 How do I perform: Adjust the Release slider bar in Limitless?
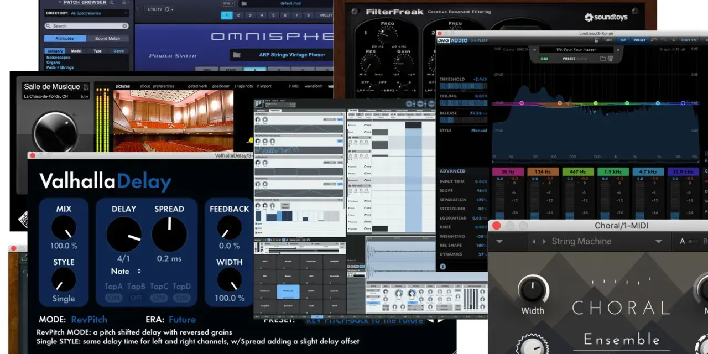click(x=464, y=119)
